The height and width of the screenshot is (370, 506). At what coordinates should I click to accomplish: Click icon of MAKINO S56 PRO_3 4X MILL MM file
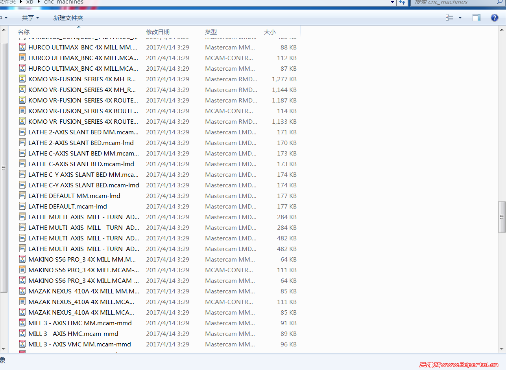23,259
